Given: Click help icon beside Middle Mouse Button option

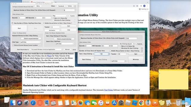Looking at the screenshot, I should click(75, 23).
